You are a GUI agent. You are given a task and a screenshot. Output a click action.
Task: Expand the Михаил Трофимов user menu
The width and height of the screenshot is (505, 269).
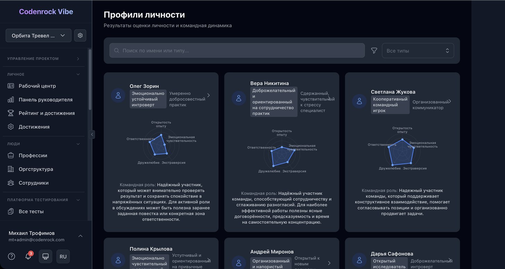[46, 236]
